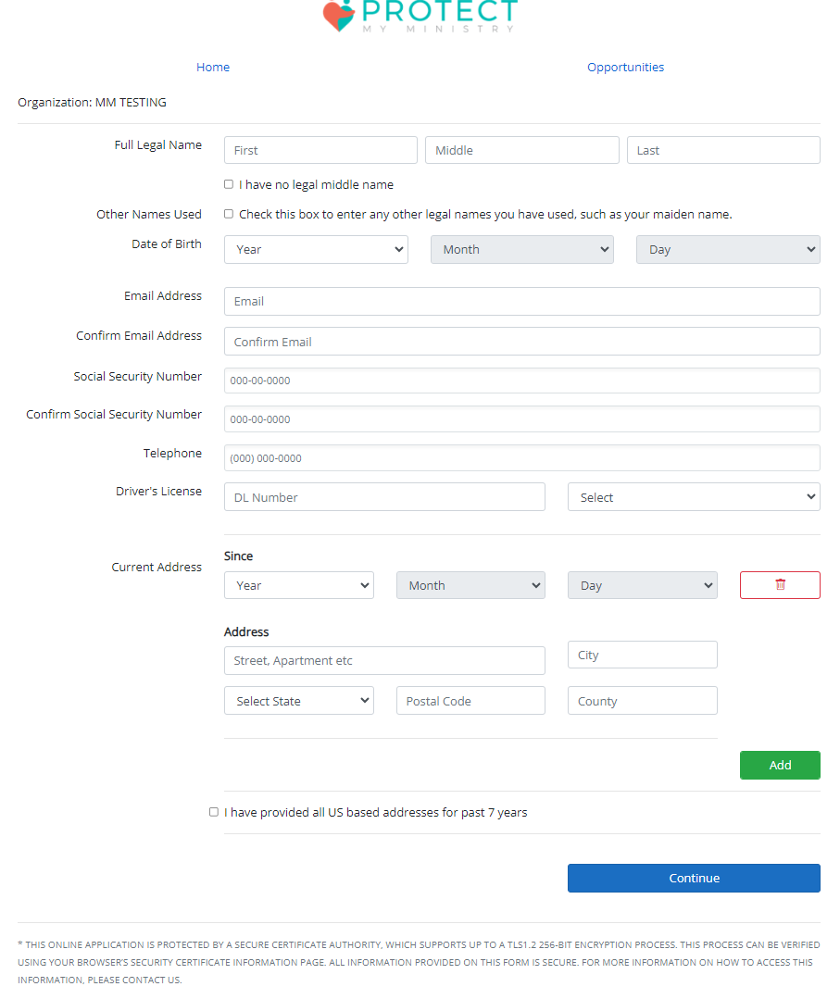This screenshot has height=999, width=840.
Task: Click the blue Continue button
Action: click(694, 878)
